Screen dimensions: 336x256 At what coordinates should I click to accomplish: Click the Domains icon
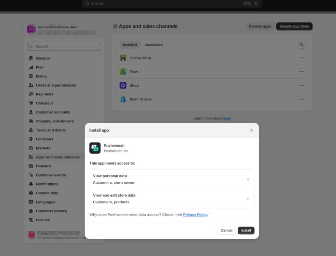click(31, 166)
